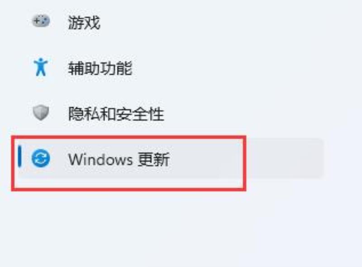Click the 更新 characters in the selected entry
The image size is (362, 267).
point(154,159)
